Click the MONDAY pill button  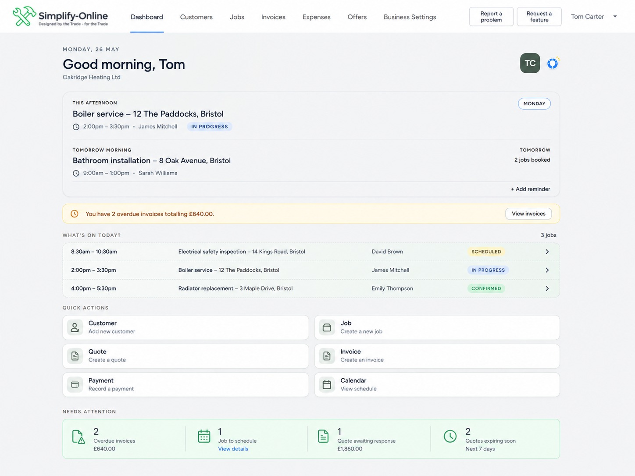pyautogui.click(x=534, y=103)
